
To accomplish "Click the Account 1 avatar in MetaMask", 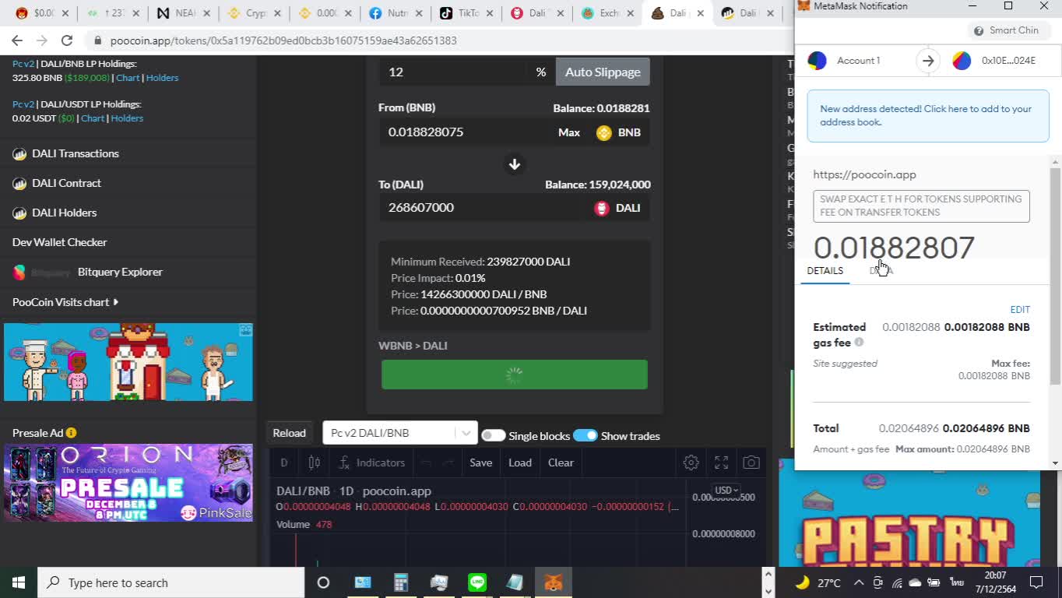I will (x=817, y=61).
